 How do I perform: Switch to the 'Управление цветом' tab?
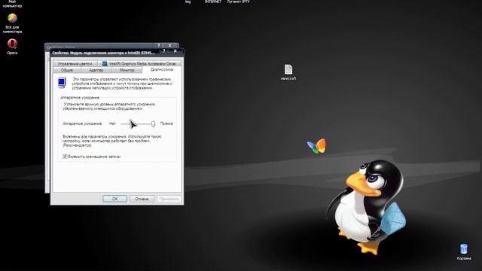[75, 63]
